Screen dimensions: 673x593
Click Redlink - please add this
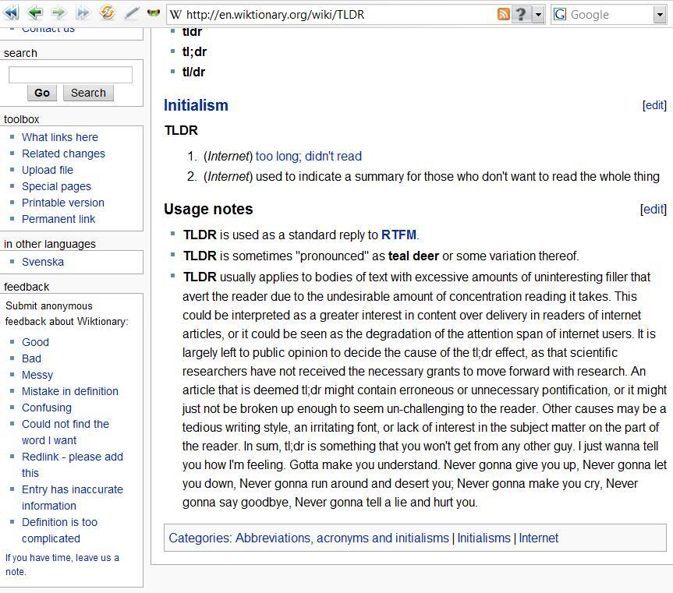[x=73, y=464]
